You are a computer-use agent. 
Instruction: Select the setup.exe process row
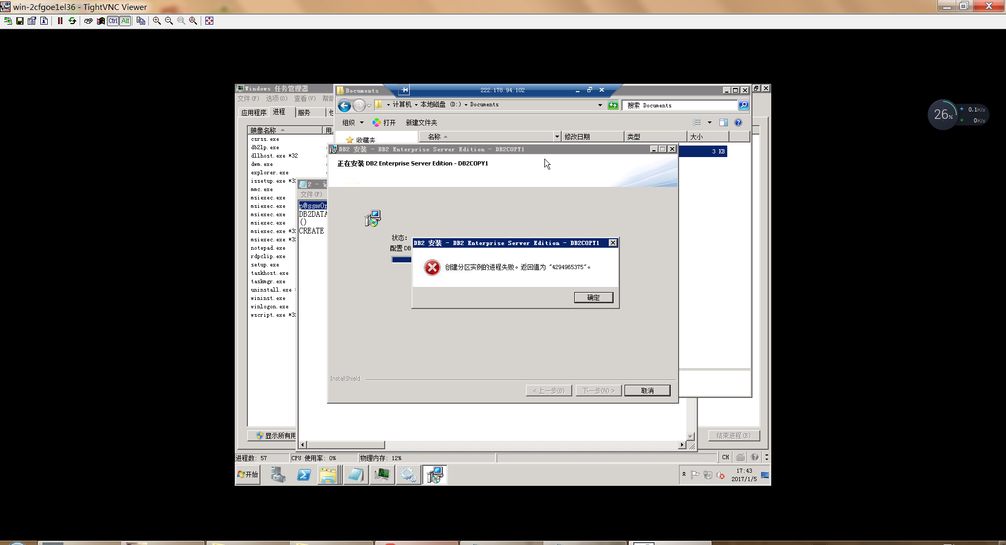pos(272,265)
